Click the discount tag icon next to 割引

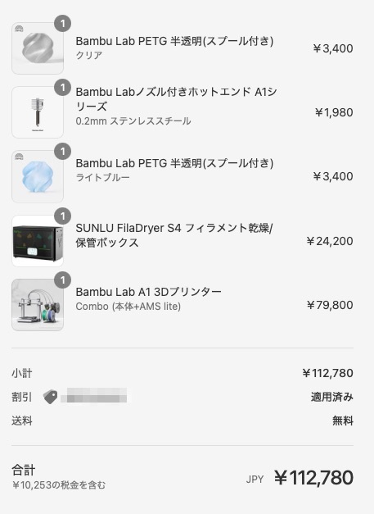[x=51, y=397]
